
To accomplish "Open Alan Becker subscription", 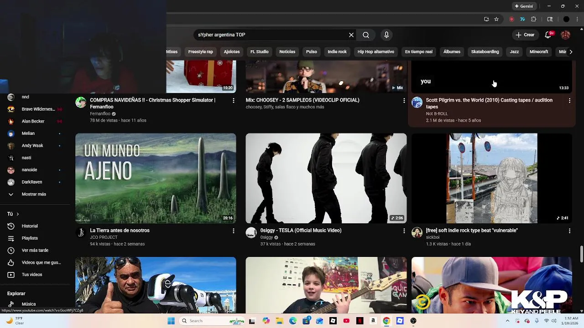I will (x=33, y=121).
